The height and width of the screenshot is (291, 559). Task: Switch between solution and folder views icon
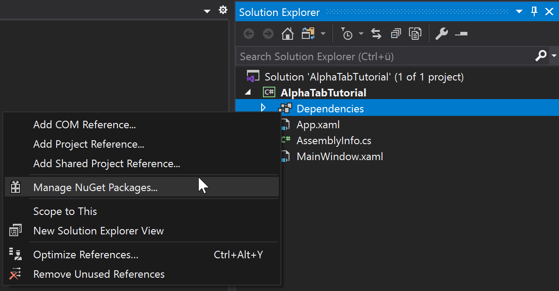tap(308, 34)
